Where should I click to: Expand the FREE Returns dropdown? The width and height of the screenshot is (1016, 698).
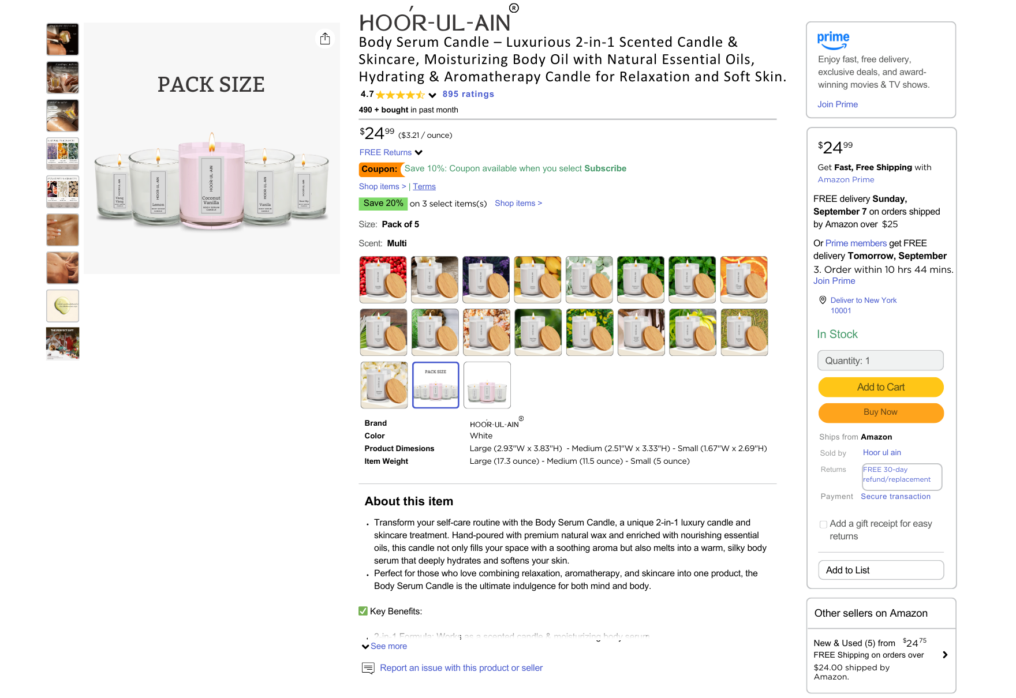(x=419, y=153)
